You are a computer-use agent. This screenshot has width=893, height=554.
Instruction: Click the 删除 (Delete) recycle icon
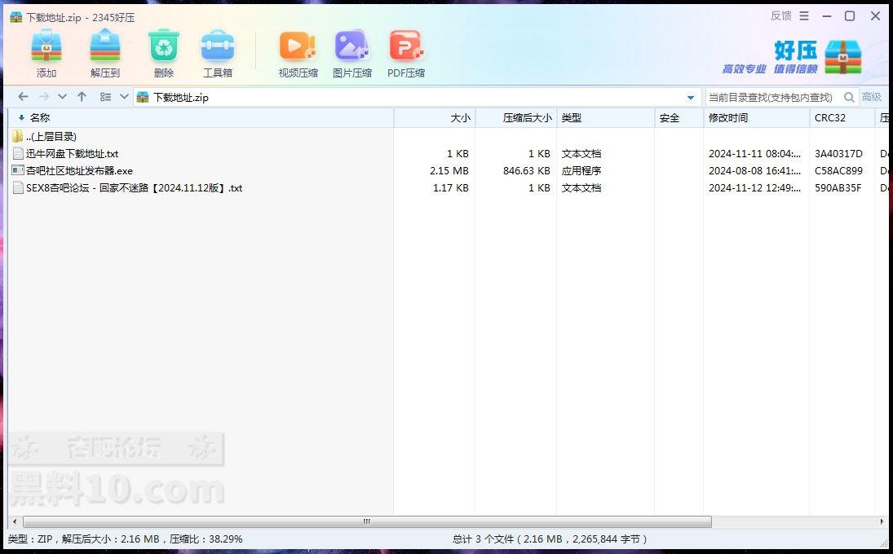coord(164,46)
